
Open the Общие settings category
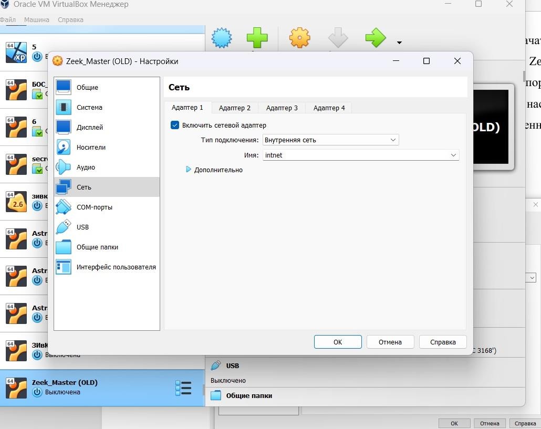(107, 87)
